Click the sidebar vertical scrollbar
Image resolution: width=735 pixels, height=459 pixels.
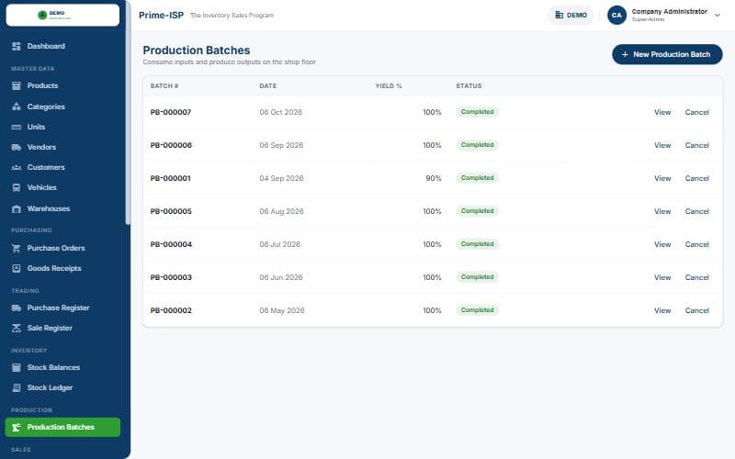128,112
